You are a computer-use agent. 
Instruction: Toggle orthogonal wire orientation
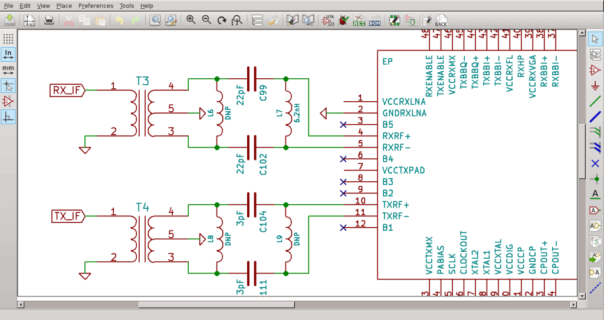(8, 117)
